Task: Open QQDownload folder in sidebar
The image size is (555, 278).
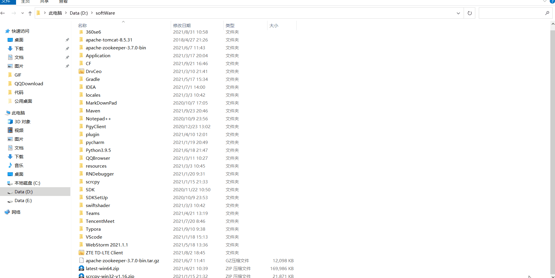Action: point(29,84)
